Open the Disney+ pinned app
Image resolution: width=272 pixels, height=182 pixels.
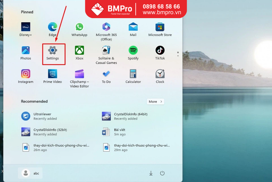click(x=26, y=30)
